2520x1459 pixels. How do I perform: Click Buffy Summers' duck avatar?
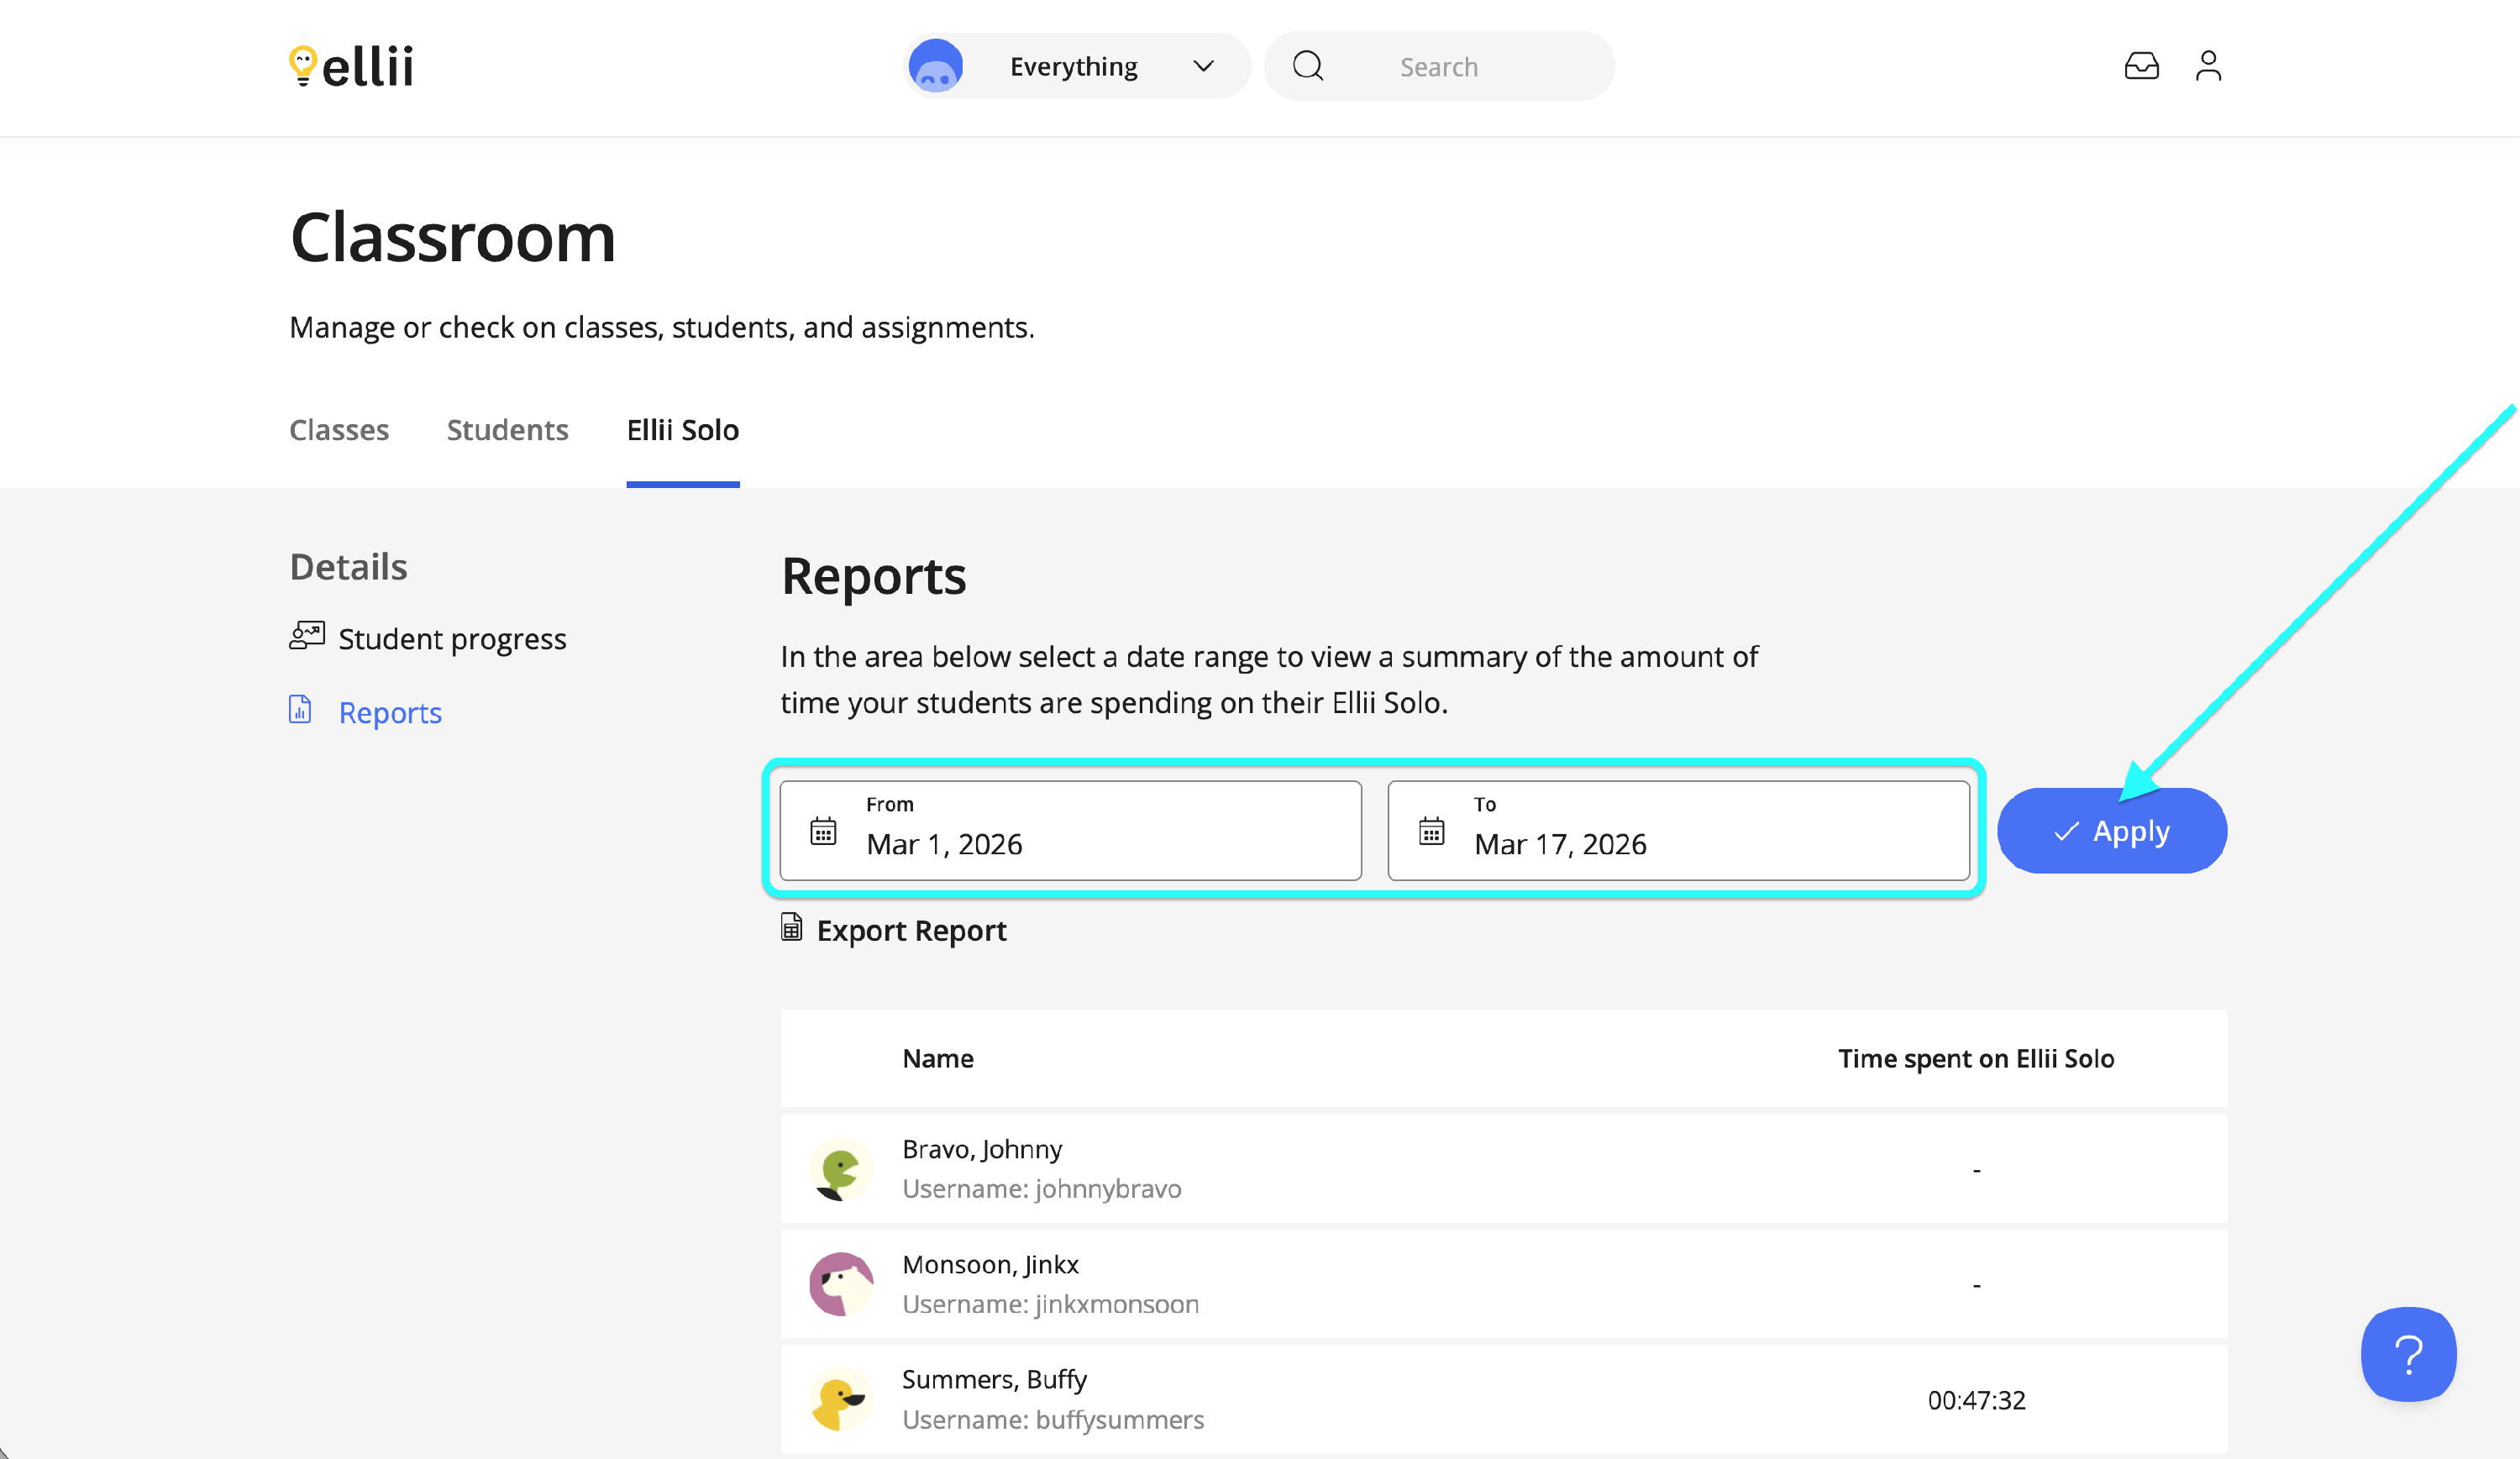tap(840, 1399)
